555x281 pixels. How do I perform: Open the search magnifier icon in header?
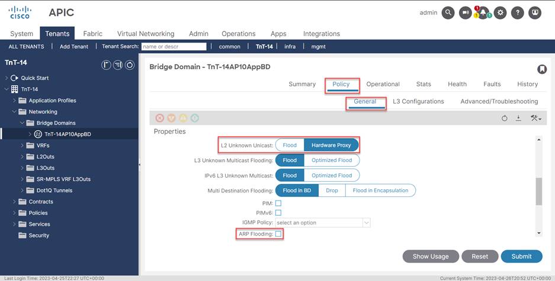coord(448,13)
